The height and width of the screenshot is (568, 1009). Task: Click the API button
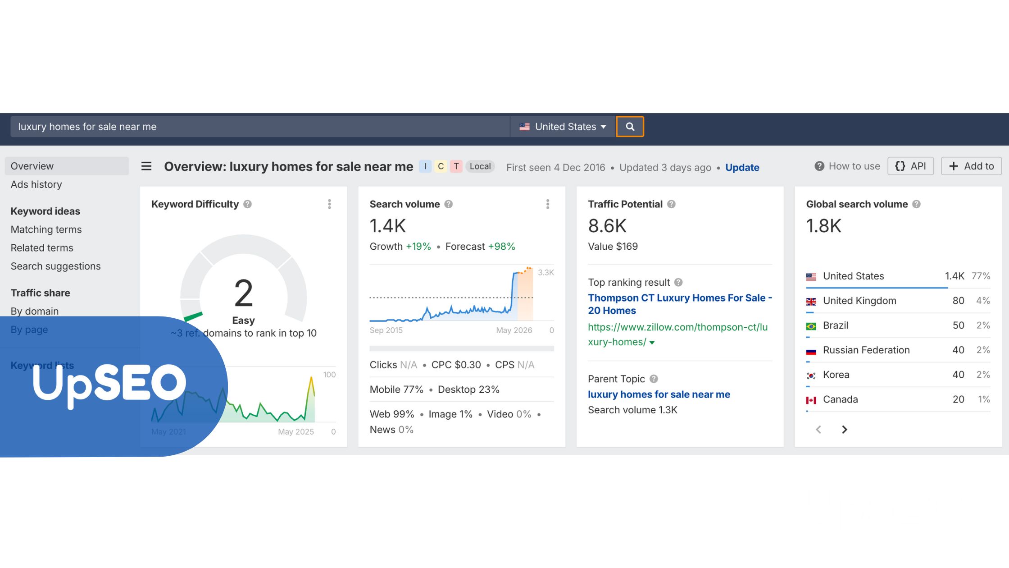click(x=910, y=166)
